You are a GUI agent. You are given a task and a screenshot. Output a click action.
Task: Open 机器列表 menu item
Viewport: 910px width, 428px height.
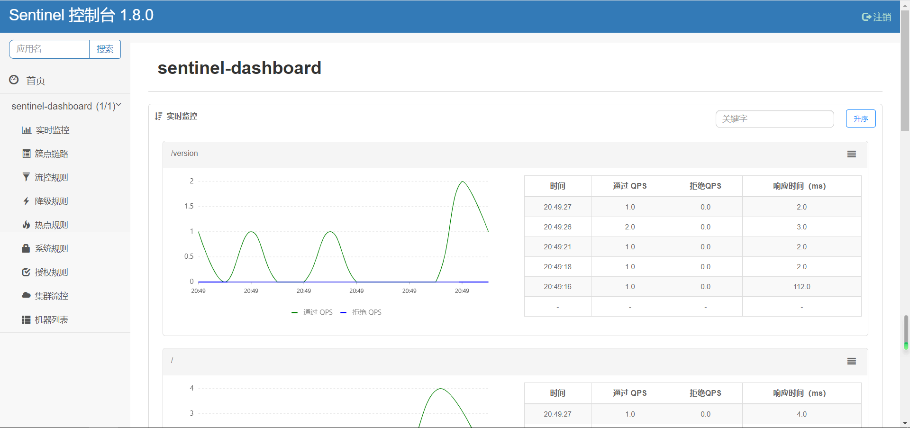(x=51, y=319)
